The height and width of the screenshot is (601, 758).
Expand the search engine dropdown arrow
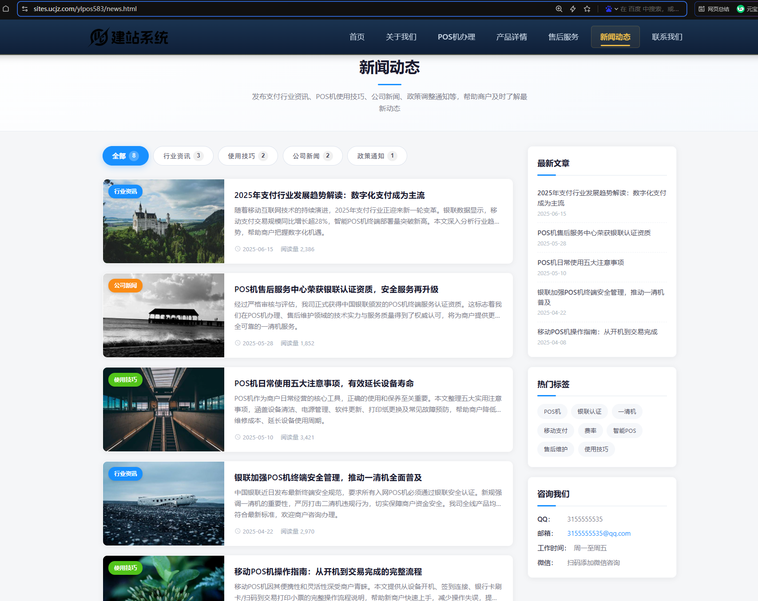point(616,9)
